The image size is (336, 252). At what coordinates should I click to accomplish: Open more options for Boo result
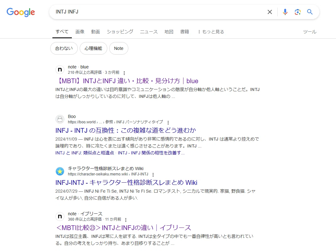[x=168, y=123]
